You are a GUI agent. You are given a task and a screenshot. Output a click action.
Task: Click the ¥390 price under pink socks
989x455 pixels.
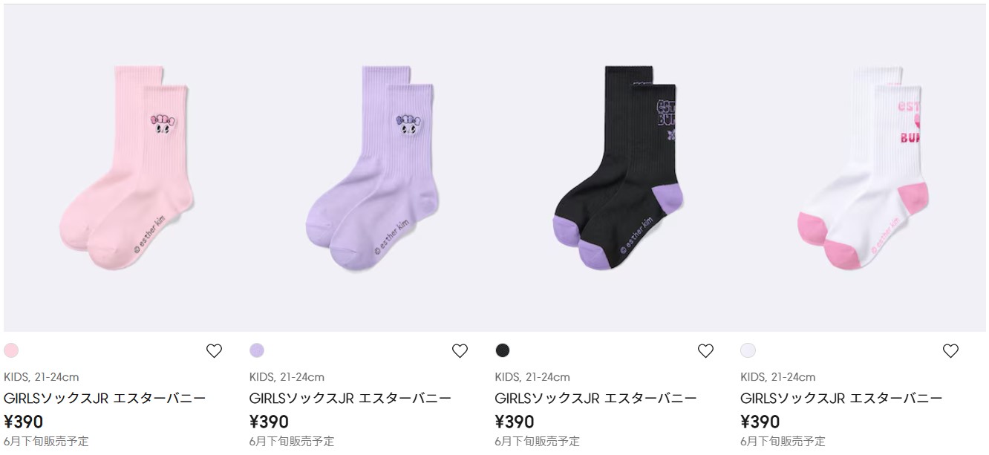24,422
